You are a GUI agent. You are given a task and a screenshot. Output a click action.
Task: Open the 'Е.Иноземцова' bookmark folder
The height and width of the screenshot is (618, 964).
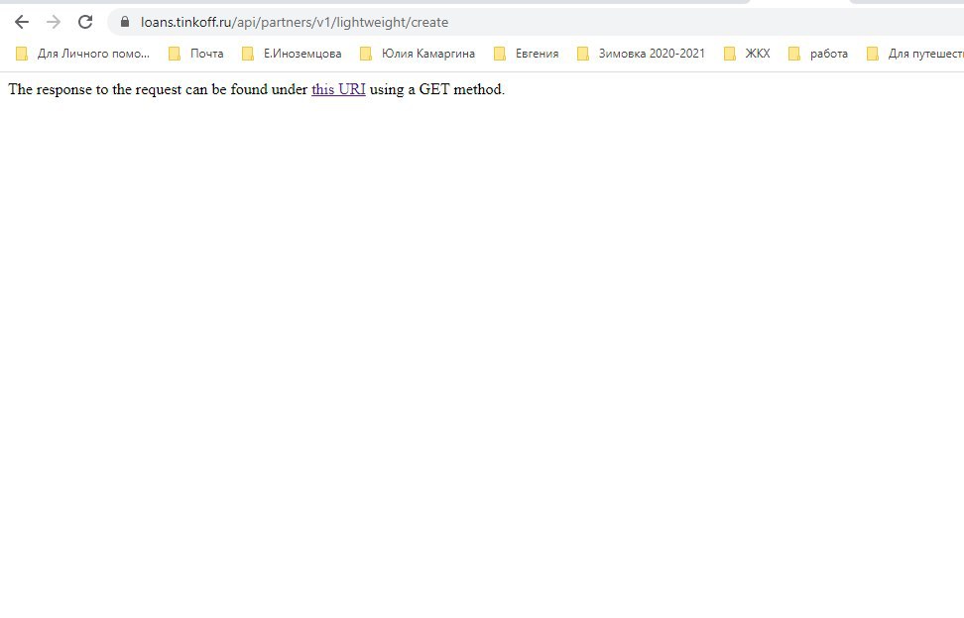(292, 54)
